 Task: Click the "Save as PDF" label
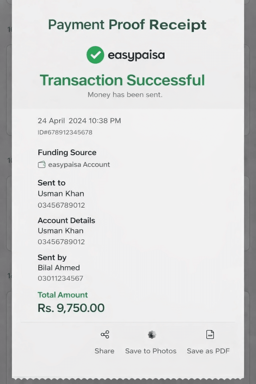coord(208,351)
